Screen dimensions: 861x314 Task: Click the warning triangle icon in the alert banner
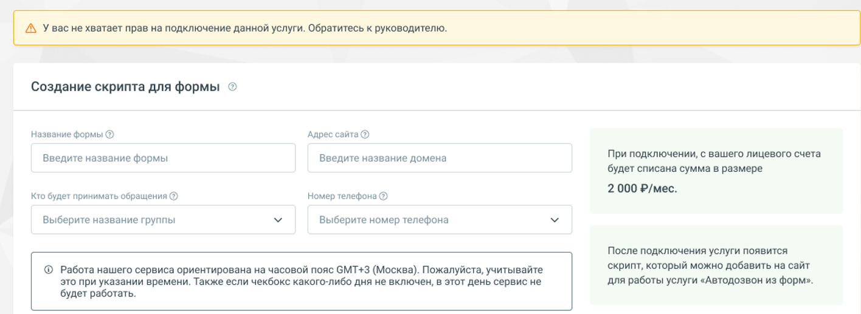point(31,29)
